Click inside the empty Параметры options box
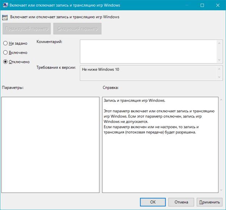 click(x=50, y=145)
